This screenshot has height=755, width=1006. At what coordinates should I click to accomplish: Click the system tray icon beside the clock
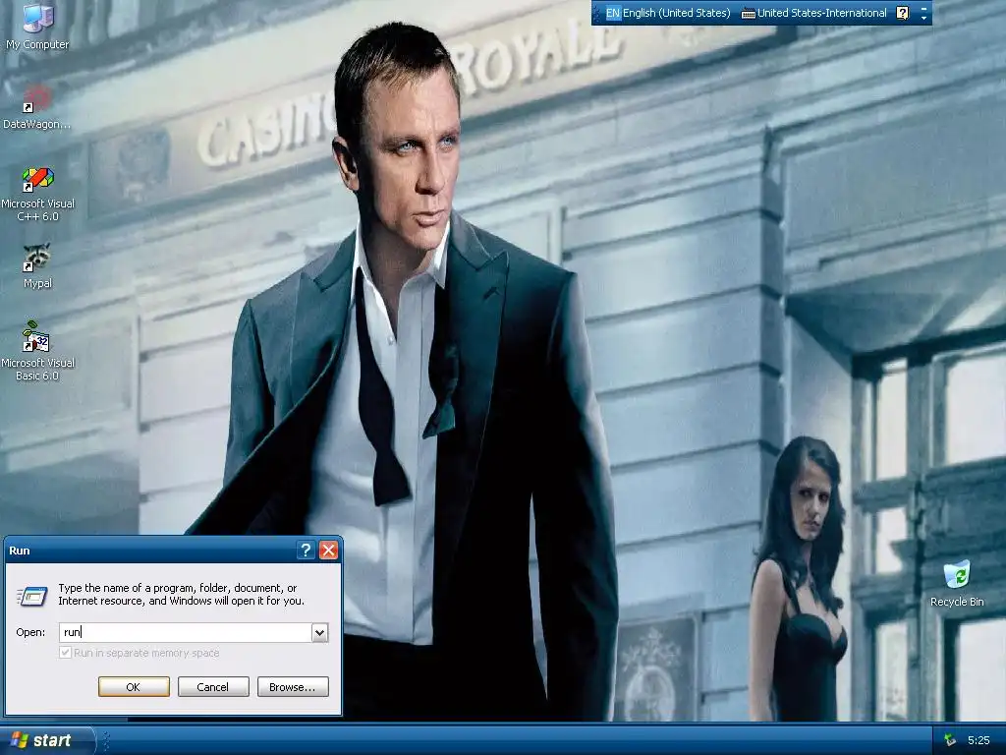coord(950,740)
